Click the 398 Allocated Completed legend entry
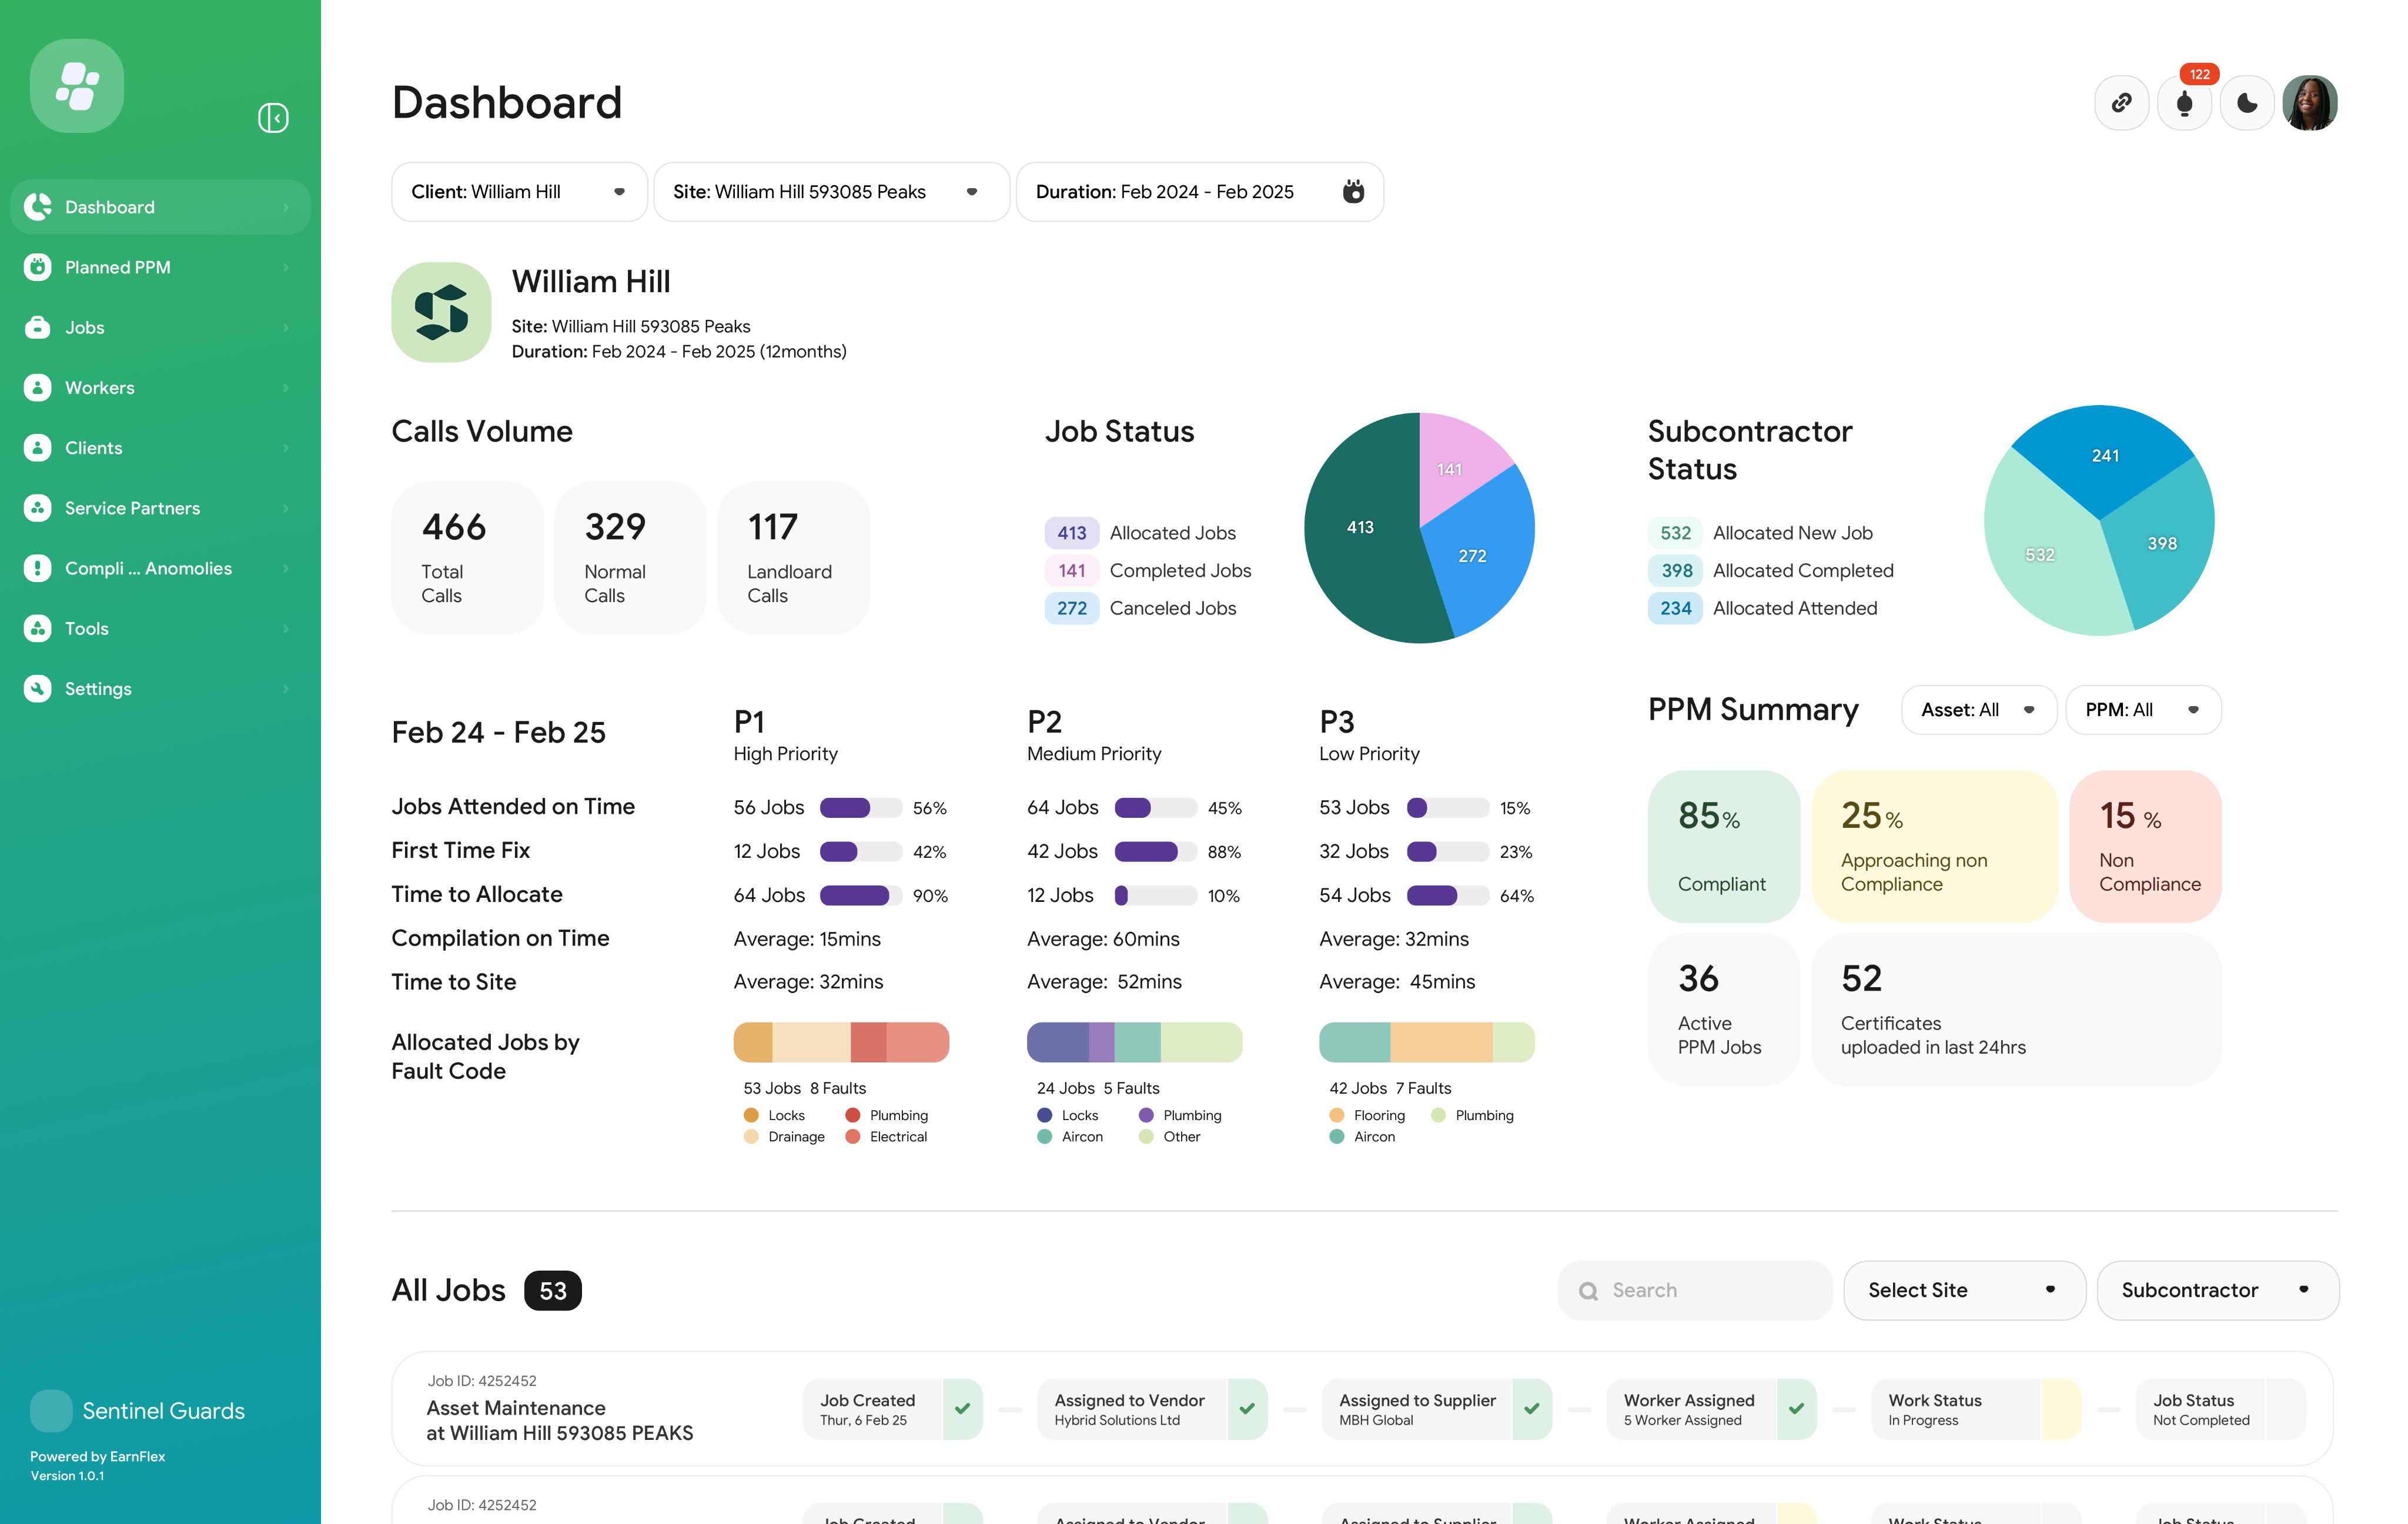 (1771, 571)
